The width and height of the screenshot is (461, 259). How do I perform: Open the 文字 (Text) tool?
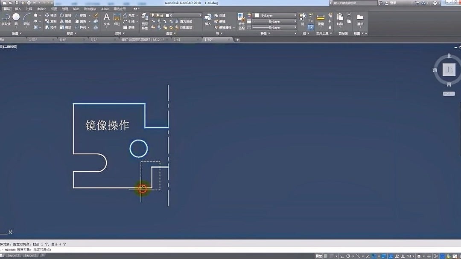click(105, 17)
